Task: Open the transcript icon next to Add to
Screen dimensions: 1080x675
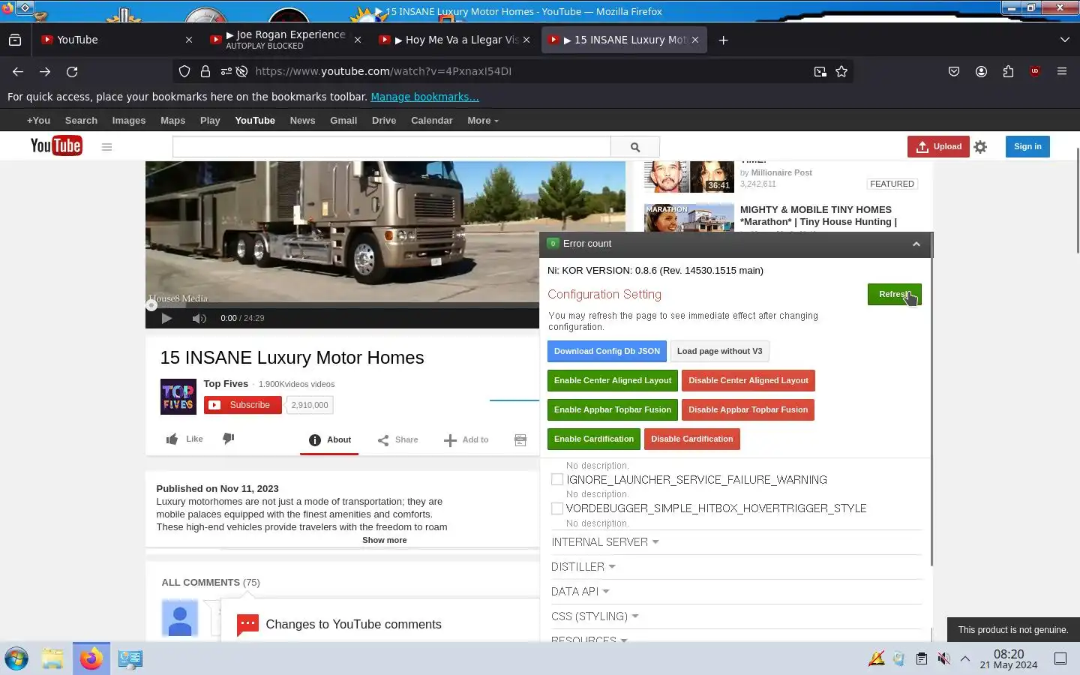Action: pos(520,440)
